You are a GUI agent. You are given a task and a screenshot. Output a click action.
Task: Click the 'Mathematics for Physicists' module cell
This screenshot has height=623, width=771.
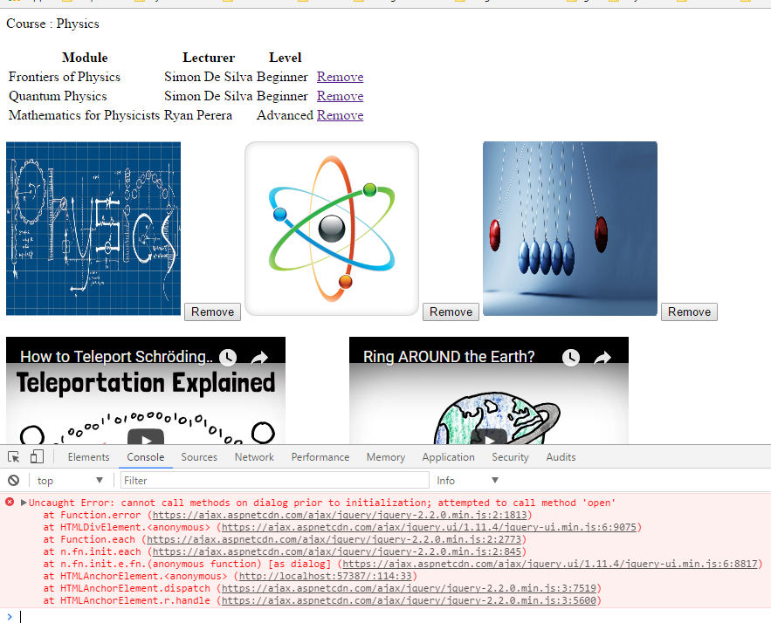84,115
